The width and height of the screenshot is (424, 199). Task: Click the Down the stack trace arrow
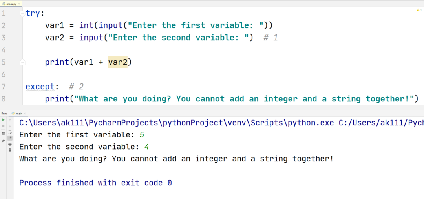[10, 126]
